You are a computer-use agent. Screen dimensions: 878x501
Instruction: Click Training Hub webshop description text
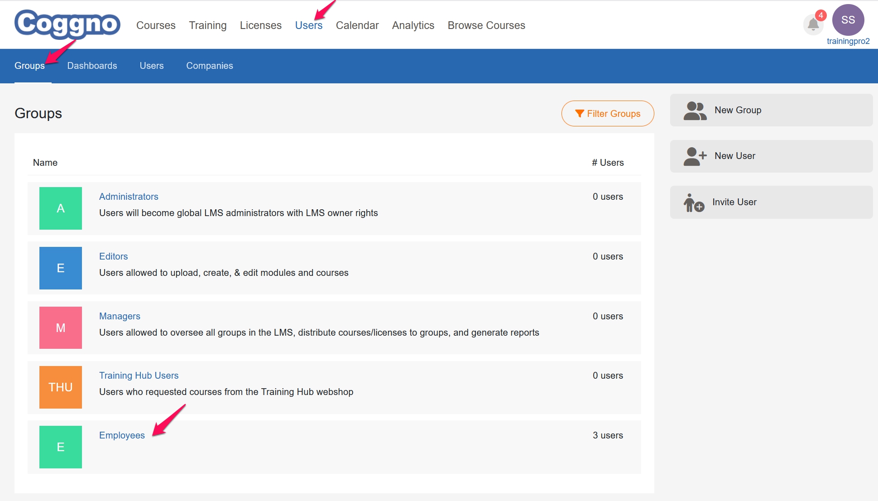(x=226, y=392)
